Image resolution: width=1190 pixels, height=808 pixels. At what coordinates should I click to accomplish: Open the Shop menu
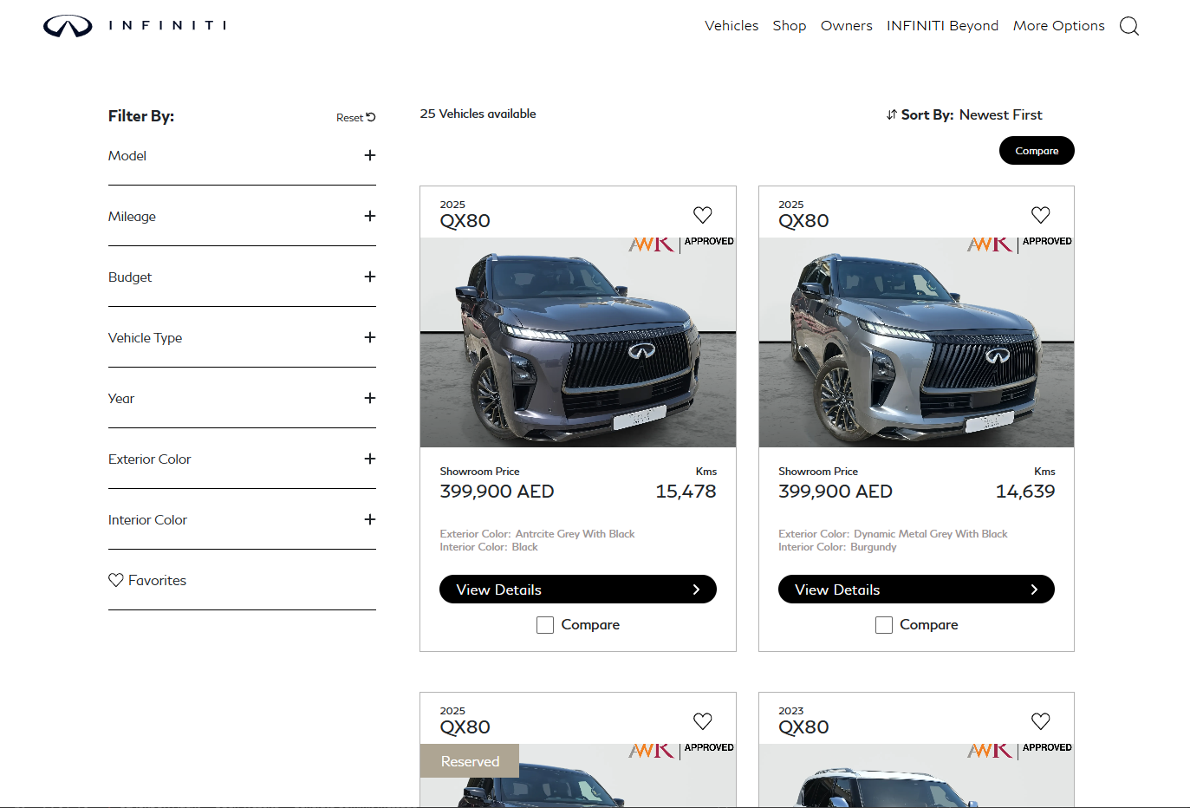pos(790,26)
